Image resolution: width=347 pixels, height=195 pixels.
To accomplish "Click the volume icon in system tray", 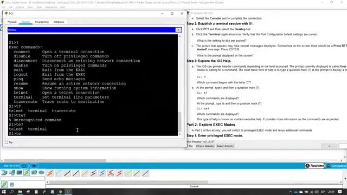I will [x=317, y=192].
